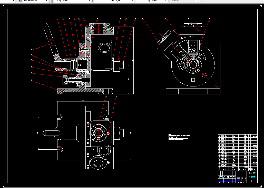Select the red vertical centerline of the side view
264x188 pixels.
point(193,59)
